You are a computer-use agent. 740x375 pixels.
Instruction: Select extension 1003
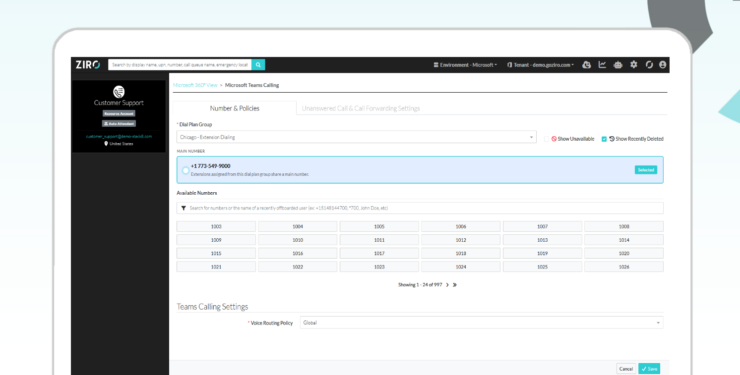(x=216, y=226)
